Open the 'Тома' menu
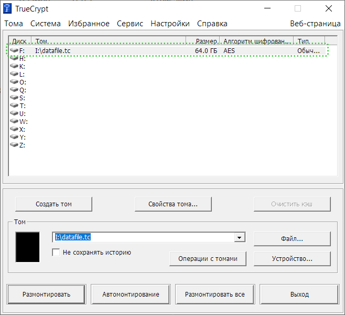The width and height of the screenshot is (345, 315). pyautogui.click(x=14, y=24)
